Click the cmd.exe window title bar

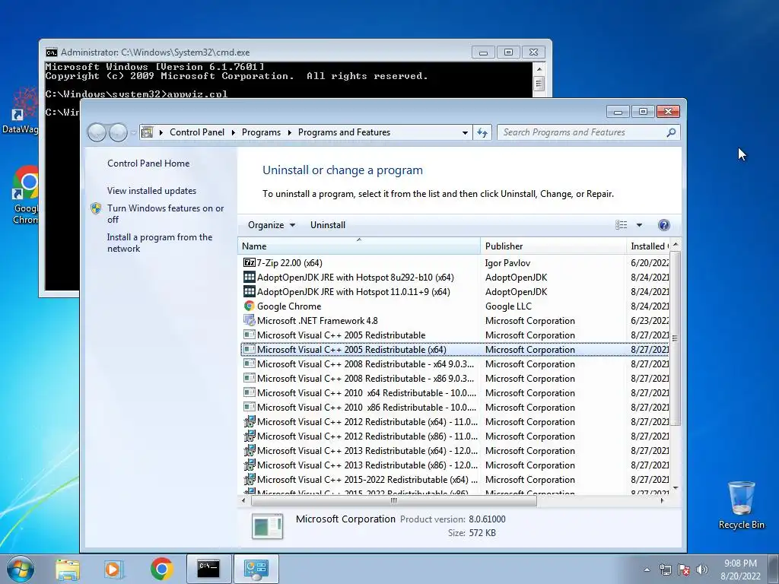[259, 52]
